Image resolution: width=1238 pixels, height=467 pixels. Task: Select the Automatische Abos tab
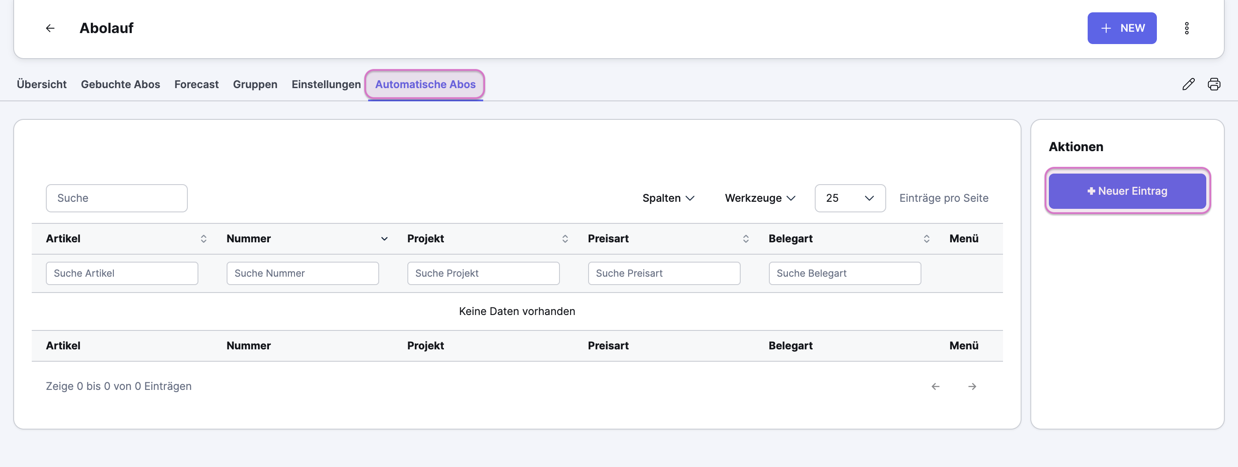(x=425, y=85)
